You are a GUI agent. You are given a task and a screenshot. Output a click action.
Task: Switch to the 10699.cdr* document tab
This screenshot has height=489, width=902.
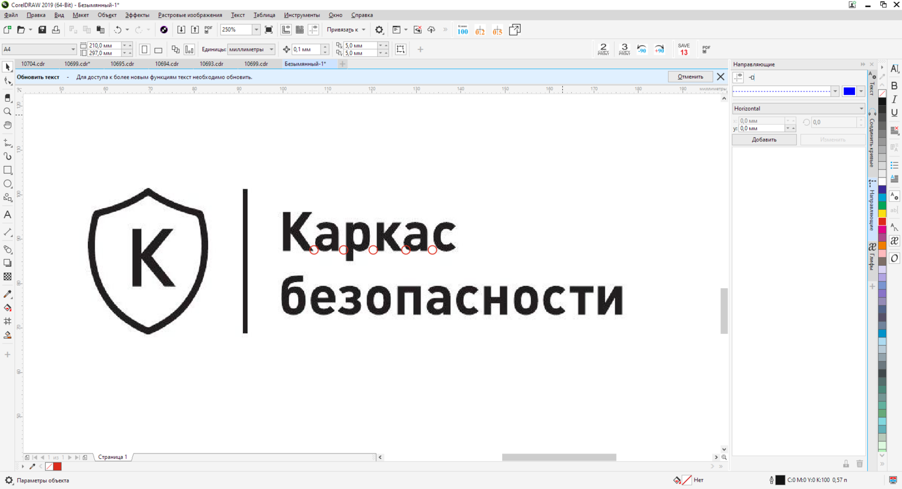tap(77, 64)
